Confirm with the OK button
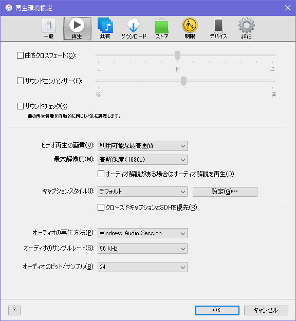The height and width of the screenshot is (321, 296). 217,310
